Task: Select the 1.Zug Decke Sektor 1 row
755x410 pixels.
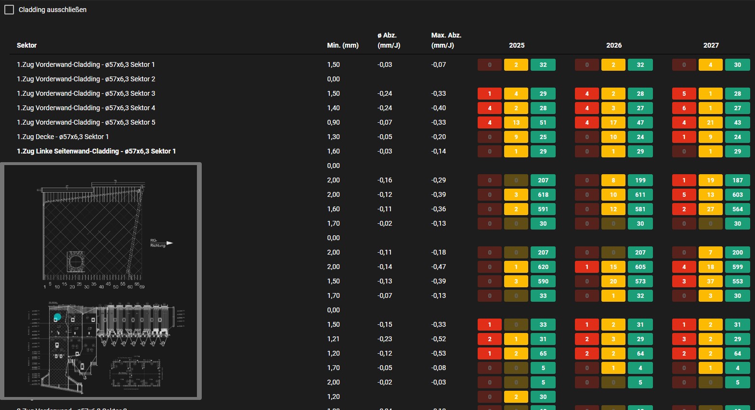Action: coord(63,137)
